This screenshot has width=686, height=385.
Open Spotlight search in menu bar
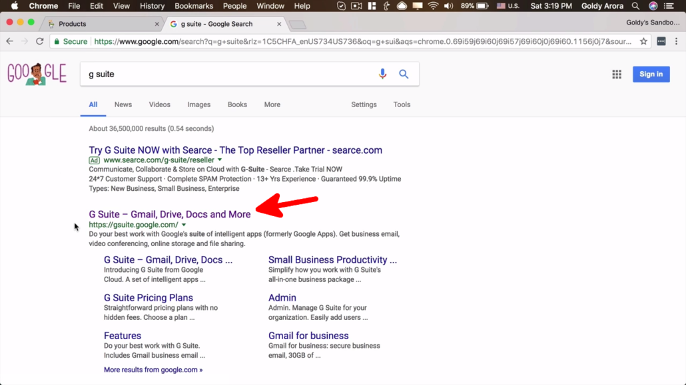pyautogui.click(x=635, y=6)
